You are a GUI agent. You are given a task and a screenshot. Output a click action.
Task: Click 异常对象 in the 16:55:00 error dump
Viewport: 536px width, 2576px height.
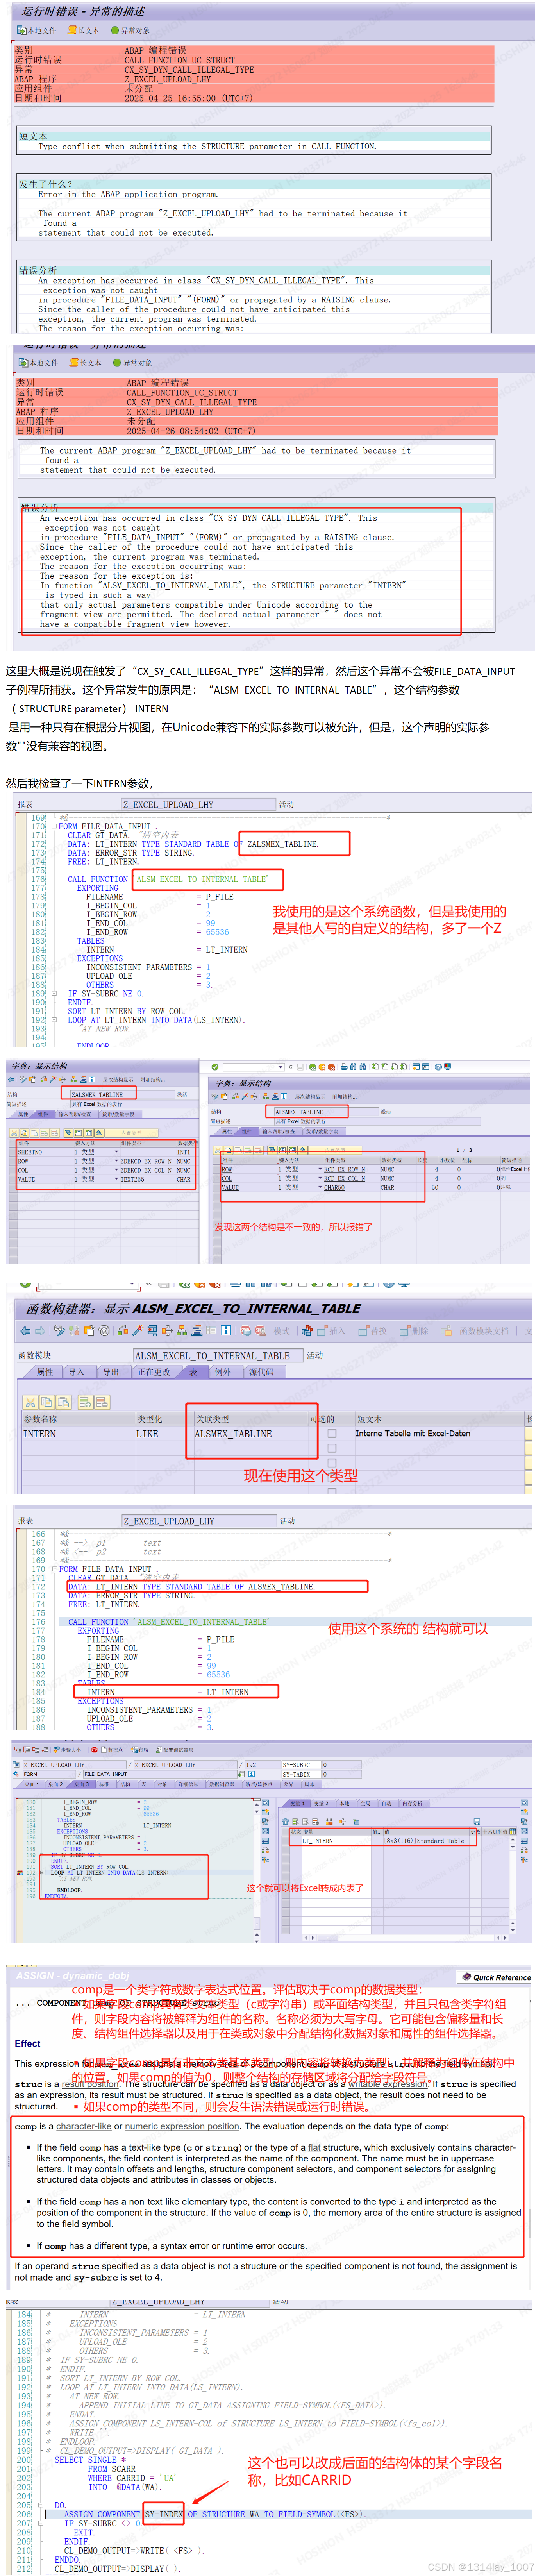(x=130, y=30)
